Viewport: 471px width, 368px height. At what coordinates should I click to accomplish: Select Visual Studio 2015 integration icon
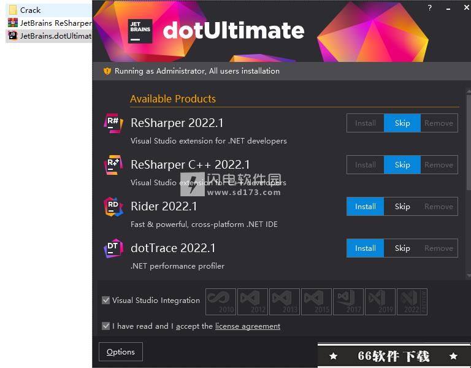pyautogui.click(x=316, y=302)
